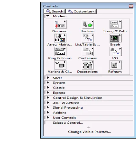The image size is (136, 141).
Task: Click the Addons category label
Action: point(59,113)
